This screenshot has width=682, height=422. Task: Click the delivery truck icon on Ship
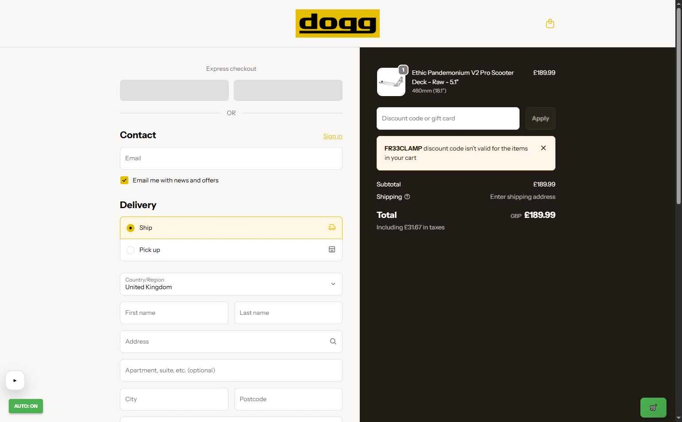point(332,228)
